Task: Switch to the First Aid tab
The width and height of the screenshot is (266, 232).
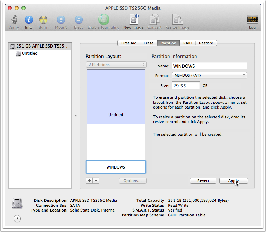Action: pos(128,43)
